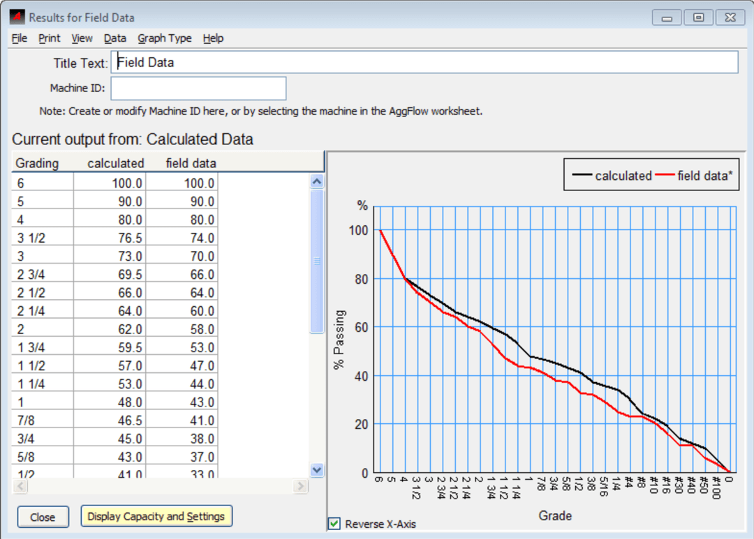Image resolution: width=754 pixels, height=539 pixels.
Task: Click the horizontal scrollbar right arrow
Action: (300, 485)
